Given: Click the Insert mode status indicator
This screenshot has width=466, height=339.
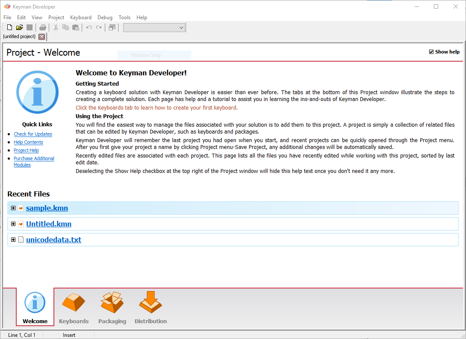Looking at the screenshot, I should [x=69, y=335].
